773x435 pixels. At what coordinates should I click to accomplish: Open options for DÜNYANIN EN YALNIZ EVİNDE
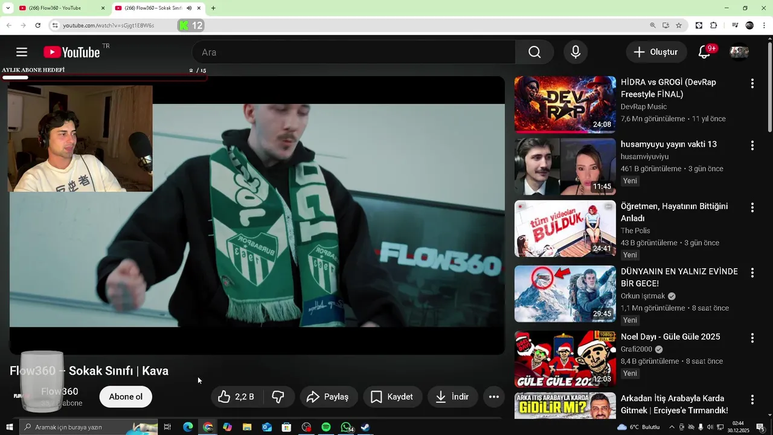coord(752,272)
